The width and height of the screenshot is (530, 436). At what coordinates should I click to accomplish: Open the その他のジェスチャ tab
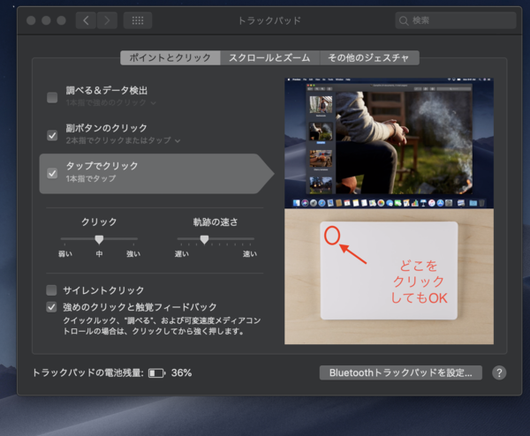click(x=368, y=57)
